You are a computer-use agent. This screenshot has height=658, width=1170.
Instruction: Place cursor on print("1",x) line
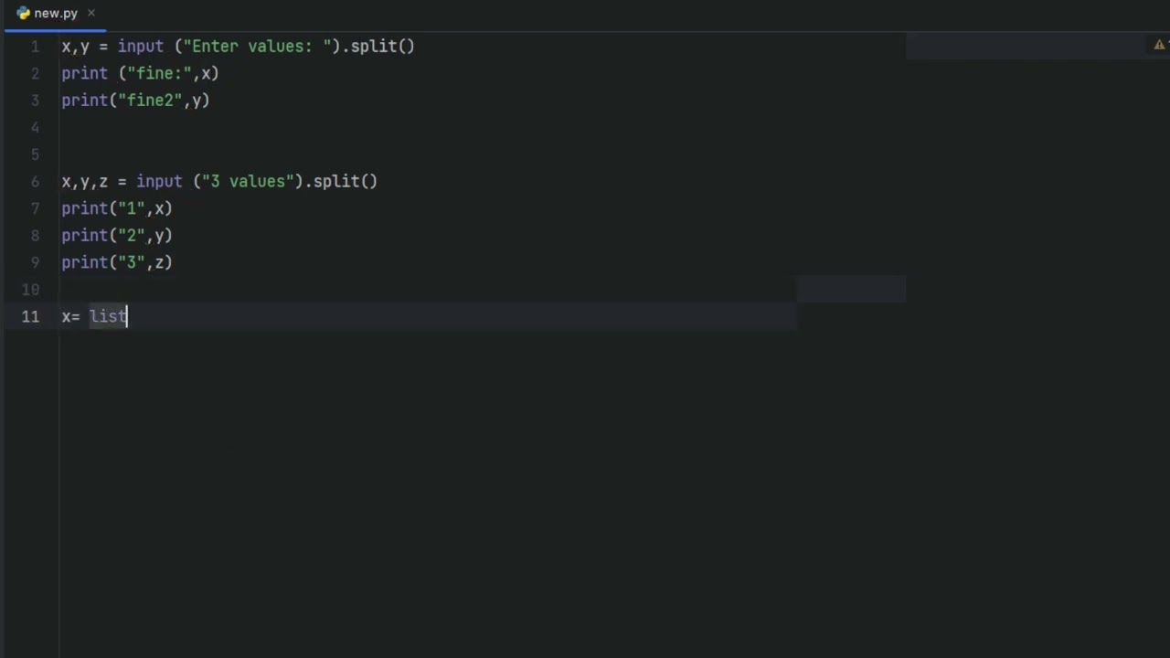pos(117,208)
